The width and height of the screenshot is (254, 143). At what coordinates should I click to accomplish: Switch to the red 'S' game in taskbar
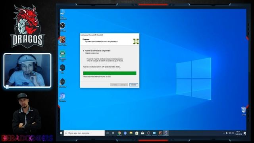pyautogui.click(x=160, y=133)
